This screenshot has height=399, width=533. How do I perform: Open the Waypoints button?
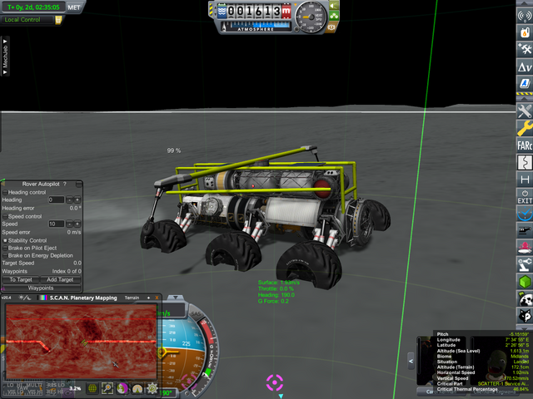(x=41, y=288)
